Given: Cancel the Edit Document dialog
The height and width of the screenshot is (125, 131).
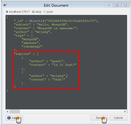Looking at the screenshot, I should point(118,118).
